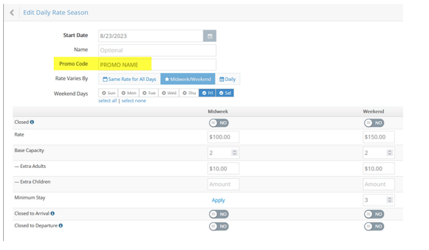Click Apply for Midweek Minimum Stay
The width and height of the screenshot is (429, 250).
[218, 200]
